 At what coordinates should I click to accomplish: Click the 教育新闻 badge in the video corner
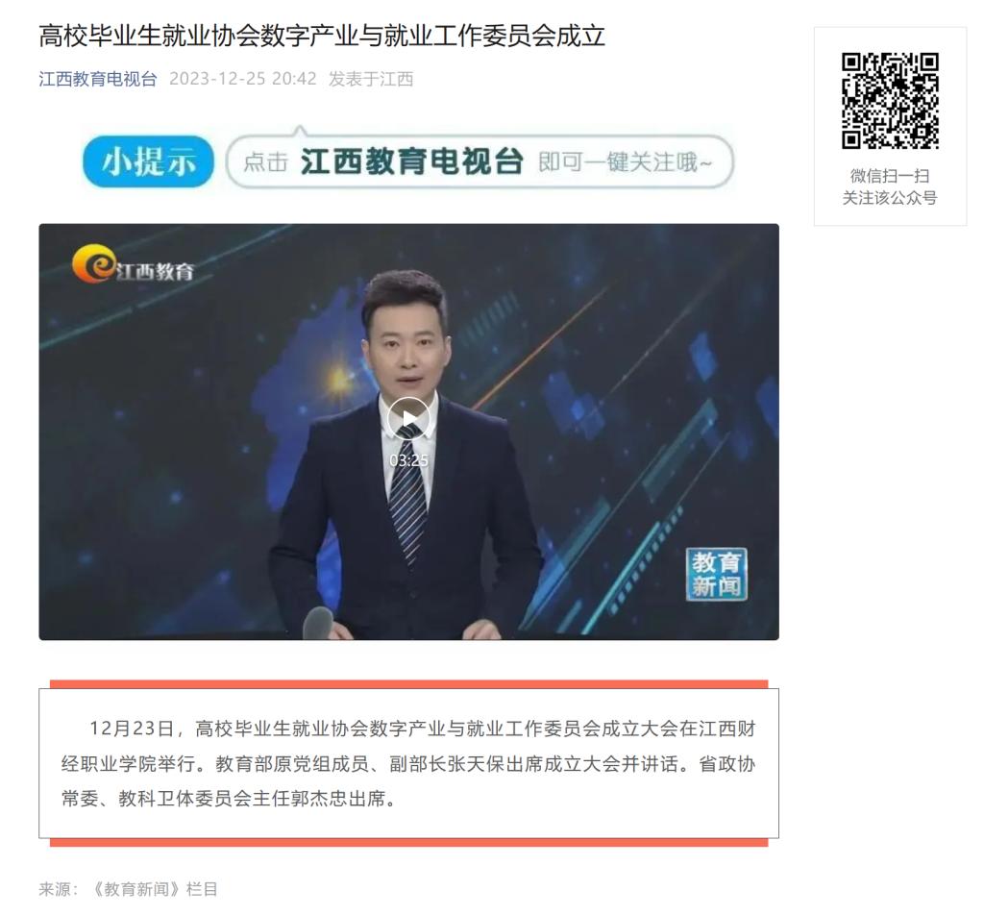tap(716, 574)
